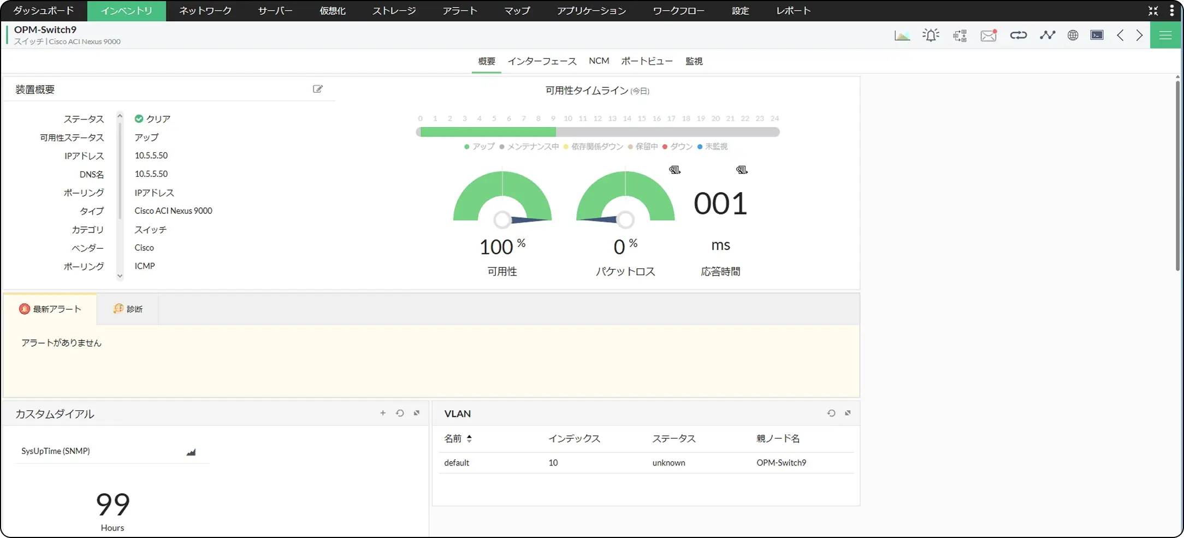
Task: Open the ネットワーク menu
Action: [x=205, y=10]
